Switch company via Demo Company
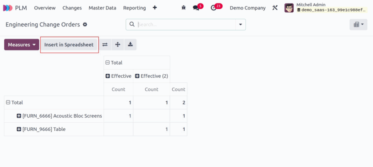Viewport: 373px width, 167px height. tap(248, 8)
